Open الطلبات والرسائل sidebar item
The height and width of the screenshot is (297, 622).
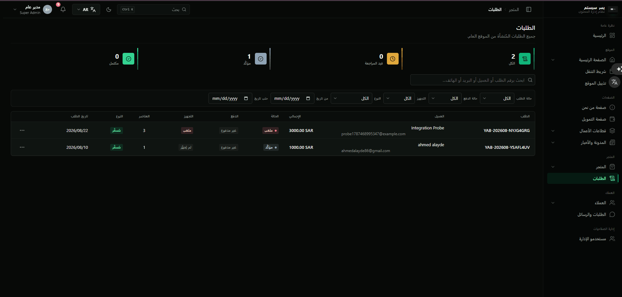[583, 214]
